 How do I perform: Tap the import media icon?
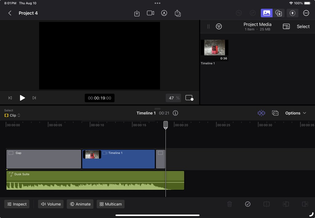[x=137, y=13]
